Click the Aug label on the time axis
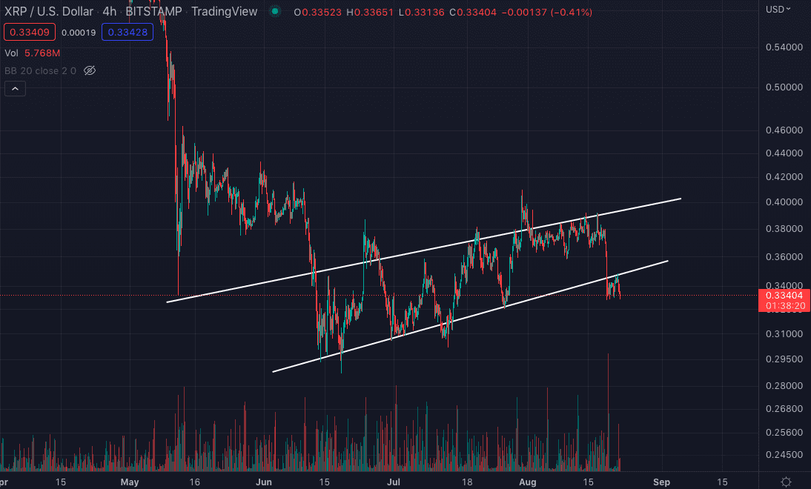The height and width of the screenshot is (489, 811). pos(528,482)
